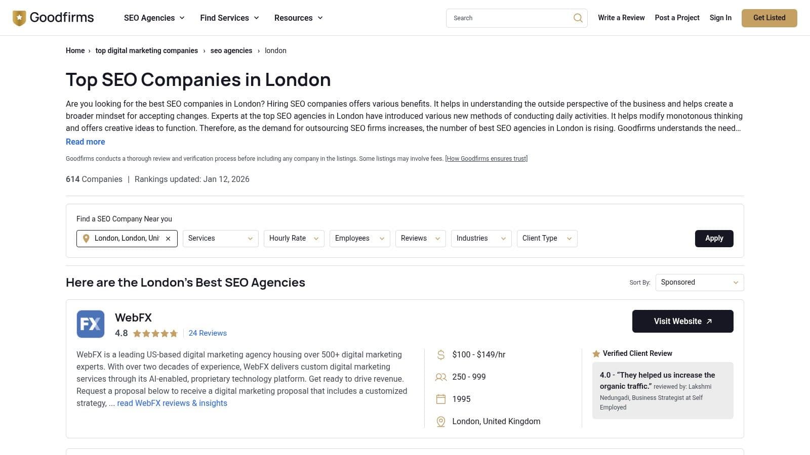The image size is (810, 455).
Task: Click the location pin beside London, United Kingdom
Action: click(440, 421)
